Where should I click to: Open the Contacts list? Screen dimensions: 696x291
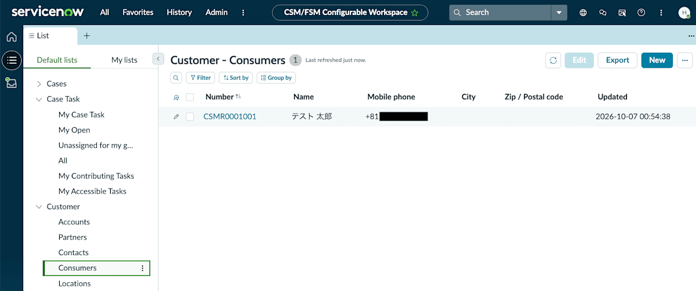coord(74,253)
